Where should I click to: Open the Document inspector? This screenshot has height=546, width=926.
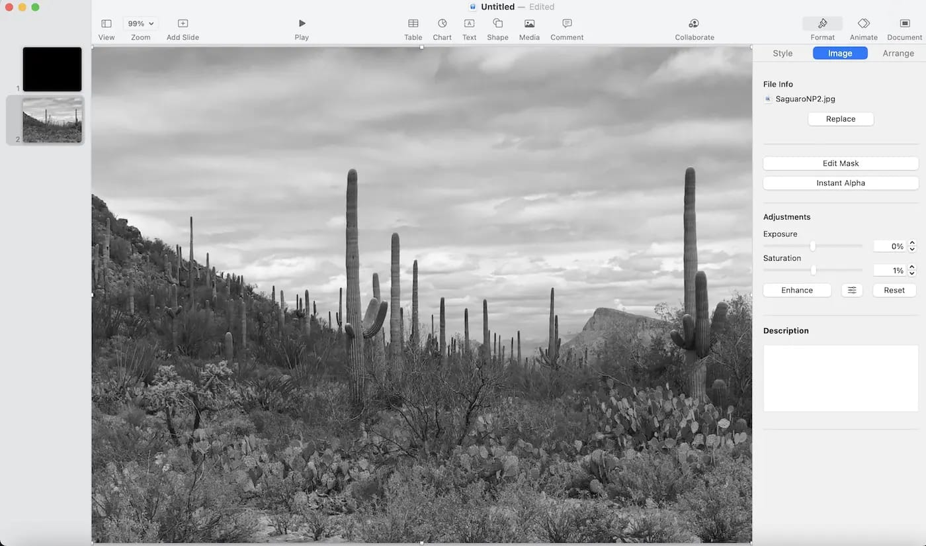coord(904,24)
